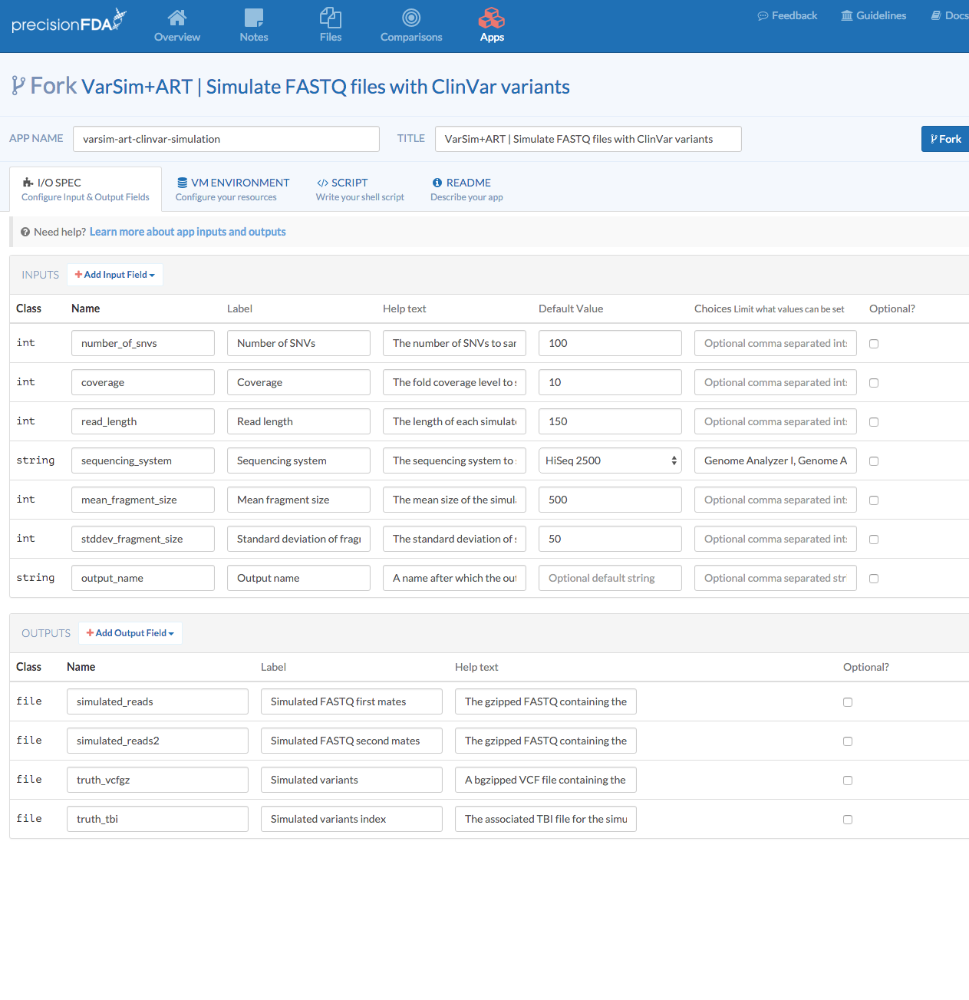Edit output_name choices field
This screenshot has width=969, height=1000.
(x=775, y=578)
